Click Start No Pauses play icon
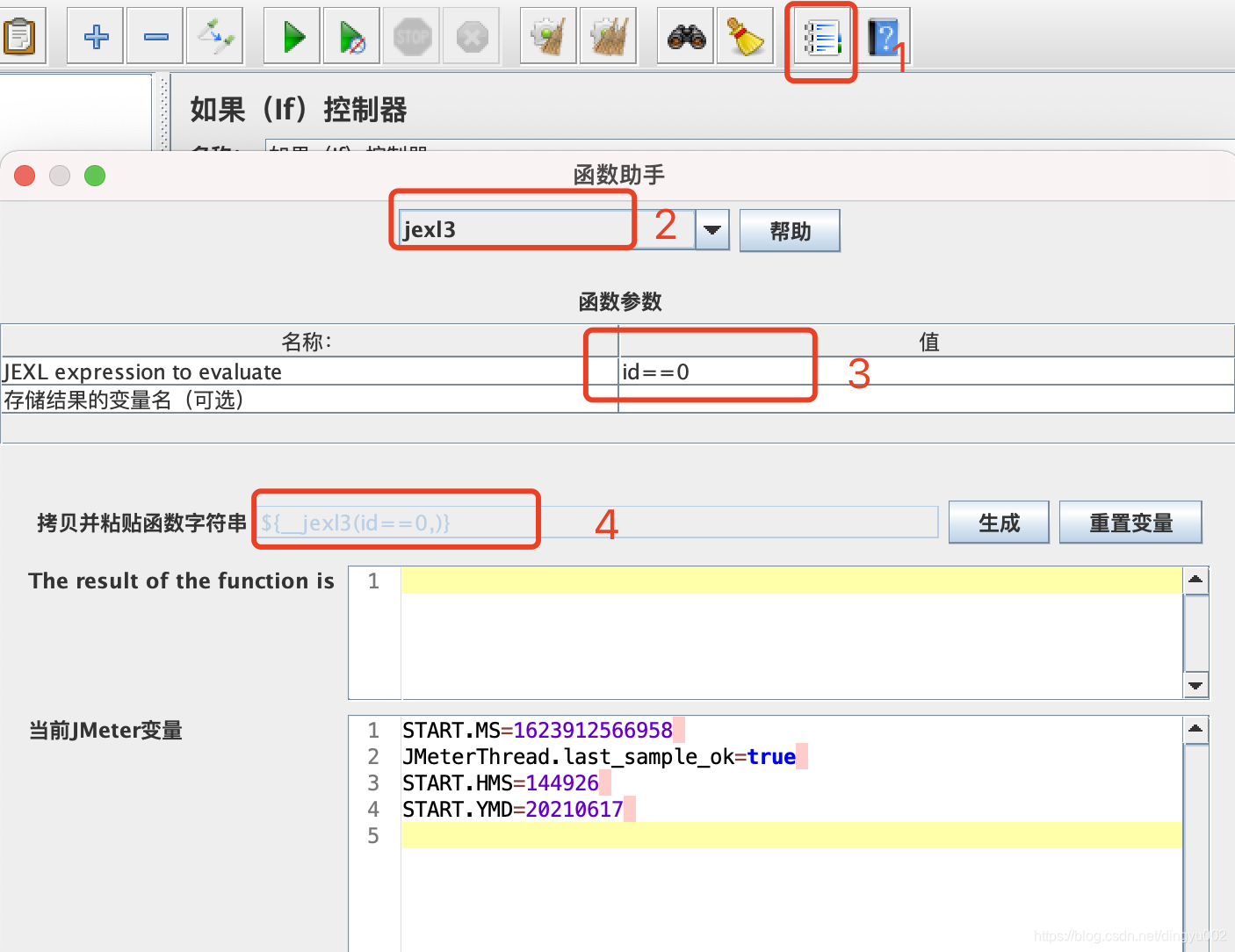This screenshot has width=1235, height=952. (x=352, y=37)
